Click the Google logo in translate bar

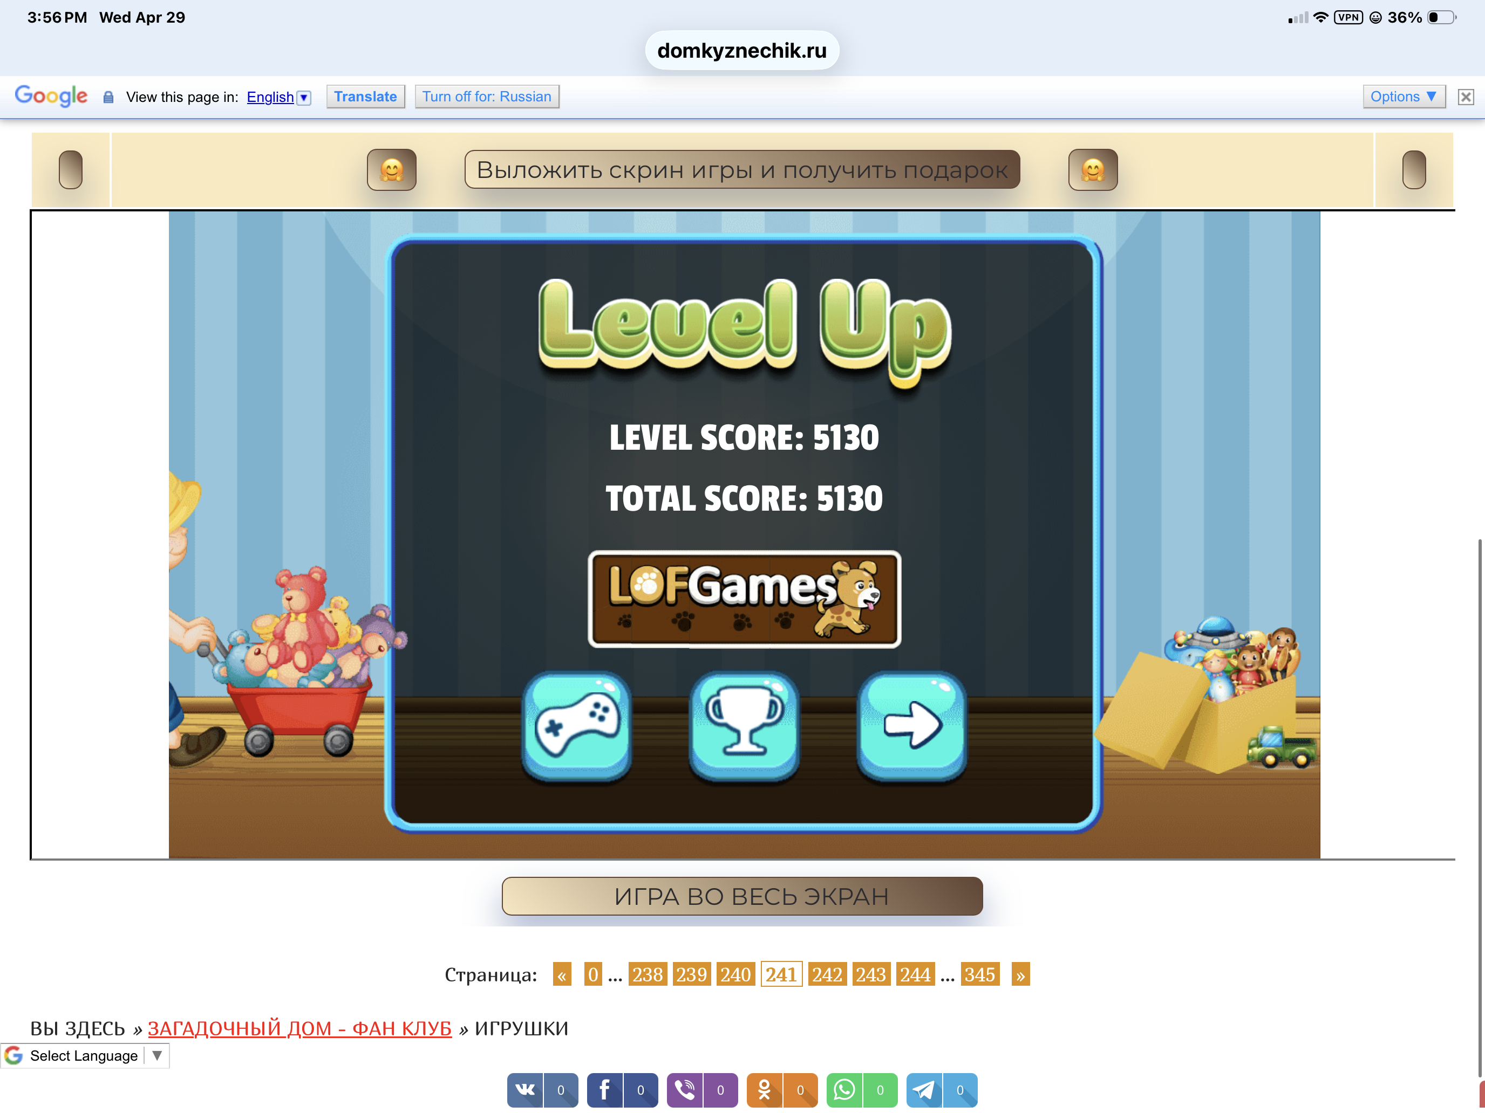[51, 97]
